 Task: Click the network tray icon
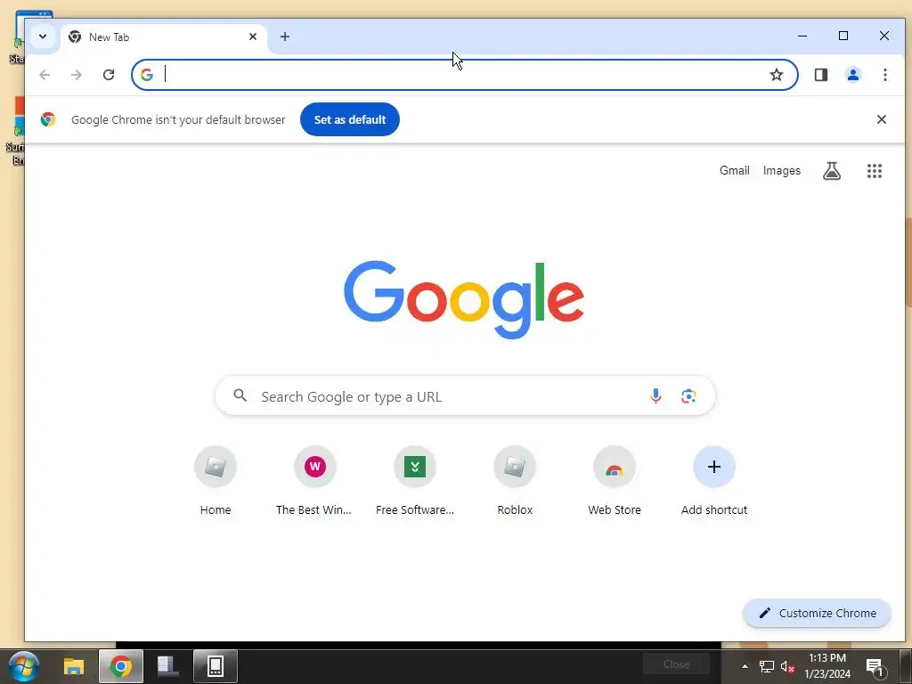(767, 666)
